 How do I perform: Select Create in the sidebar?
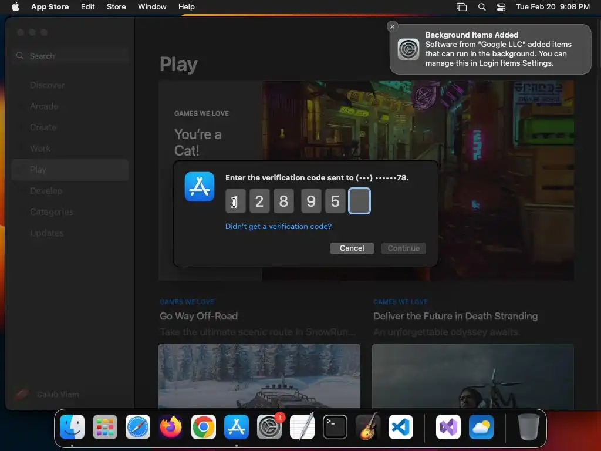point(70,127)
